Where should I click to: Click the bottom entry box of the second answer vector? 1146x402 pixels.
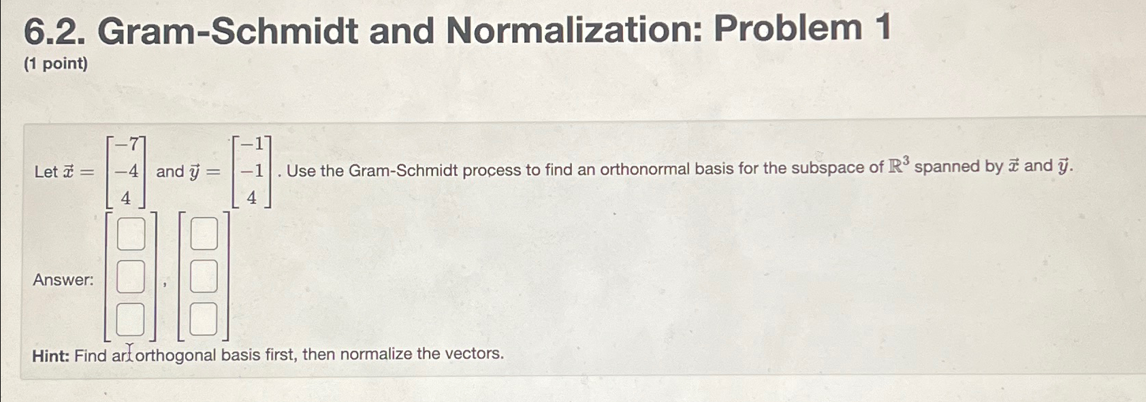pos(202,318)
